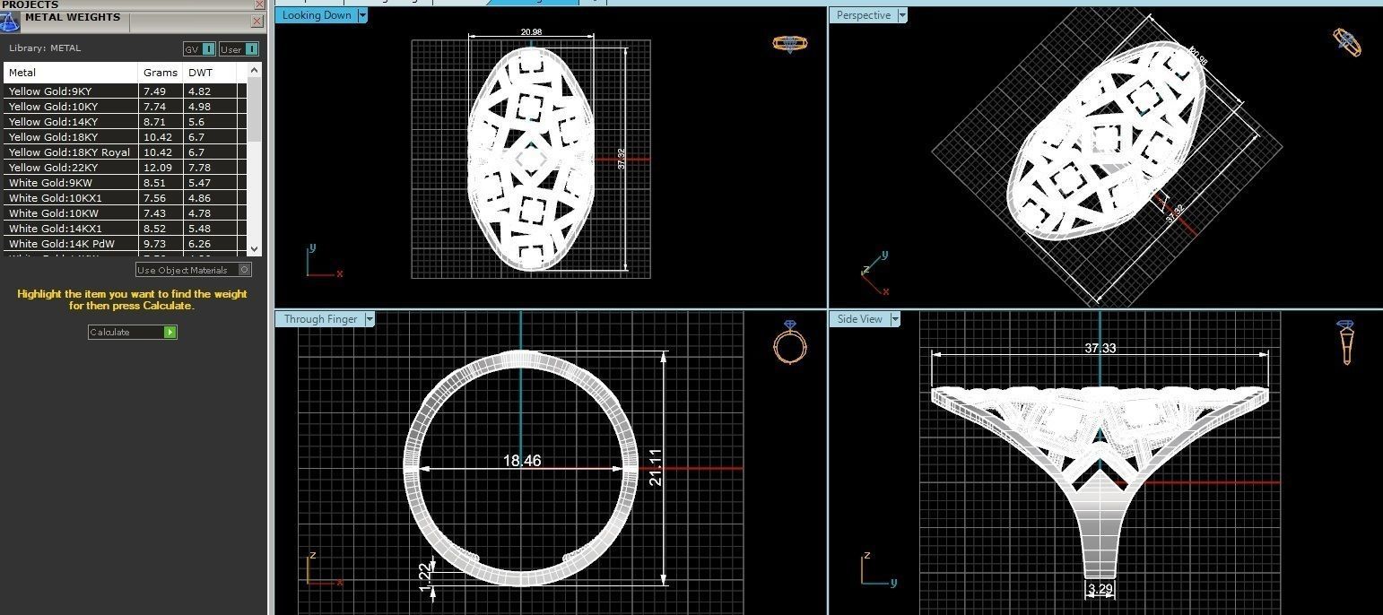Viewport: 1383px width, 615px height.
Task: Select the Yellow Gold:14KY row
Action: coord(126,122)
